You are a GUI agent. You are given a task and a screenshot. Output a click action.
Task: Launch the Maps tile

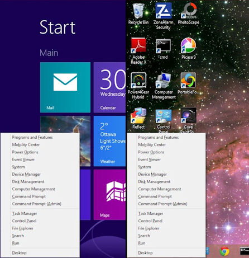click(x=109, y=195)
